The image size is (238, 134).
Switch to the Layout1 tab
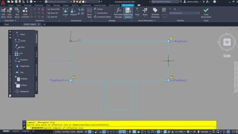[x=16, y=131]
